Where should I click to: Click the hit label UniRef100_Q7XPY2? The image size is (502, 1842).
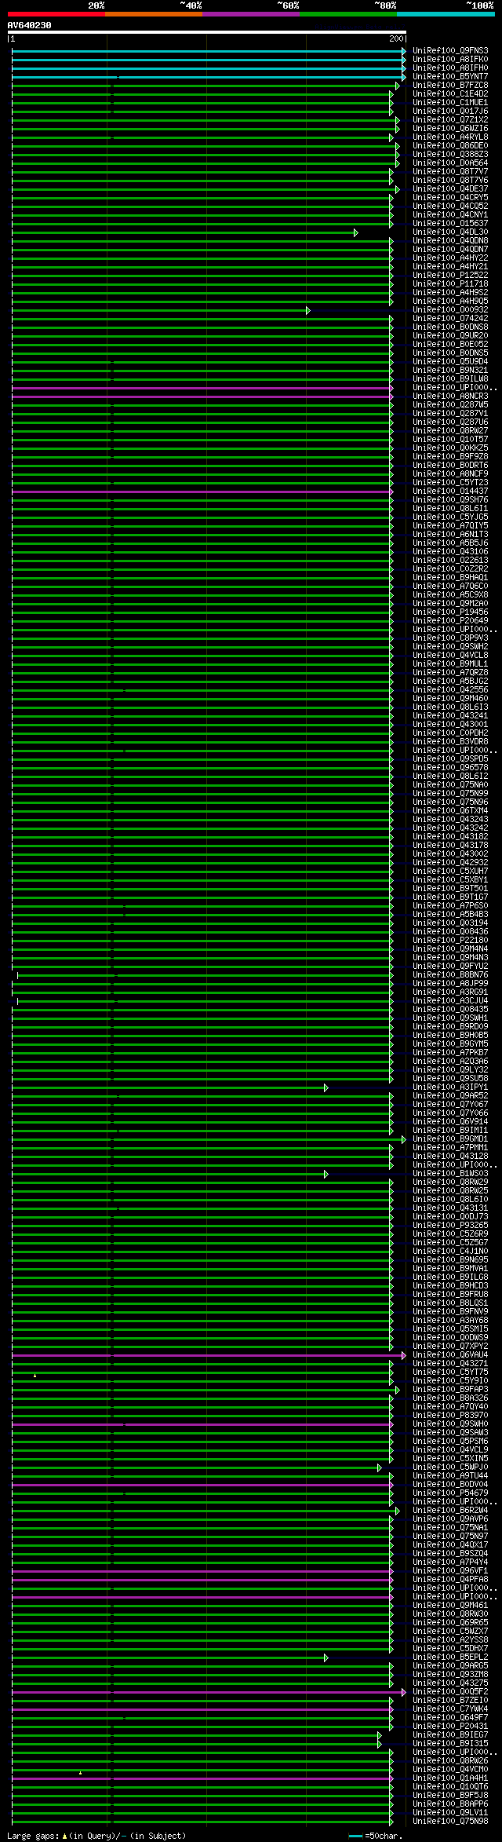450,1346
